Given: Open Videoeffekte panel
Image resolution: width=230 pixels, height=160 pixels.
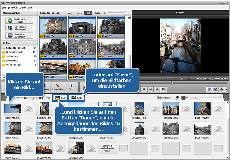Looking at the screenshot, I should click(x=58, y=87).
